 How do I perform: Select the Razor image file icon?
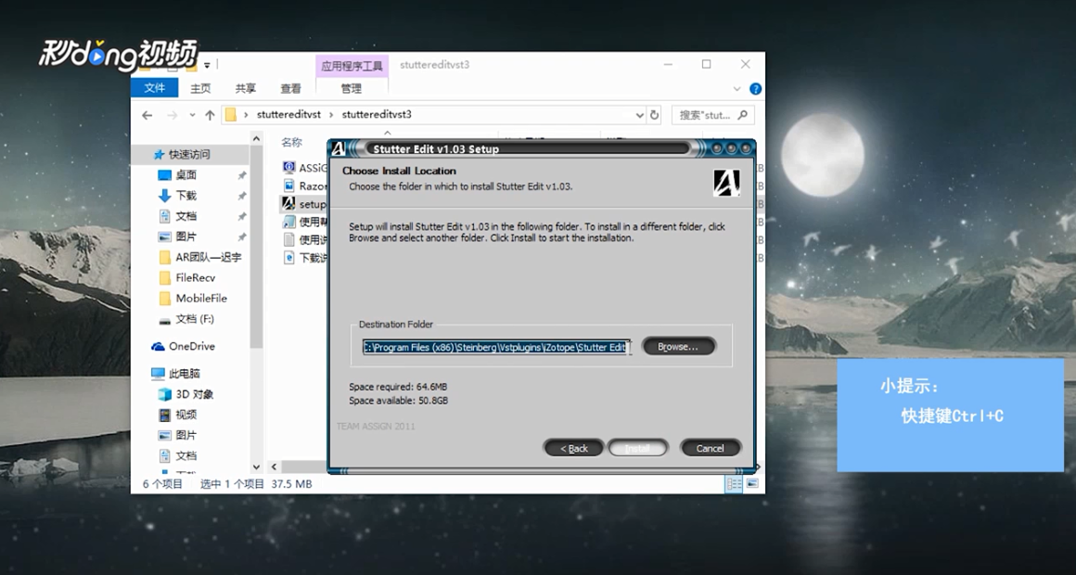(288, 185)
